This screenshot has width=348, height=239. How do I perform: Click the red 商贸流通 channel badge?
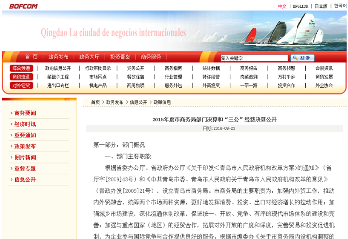(21, 77)
